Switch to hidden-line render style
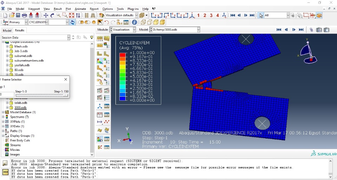 (150, 22)
